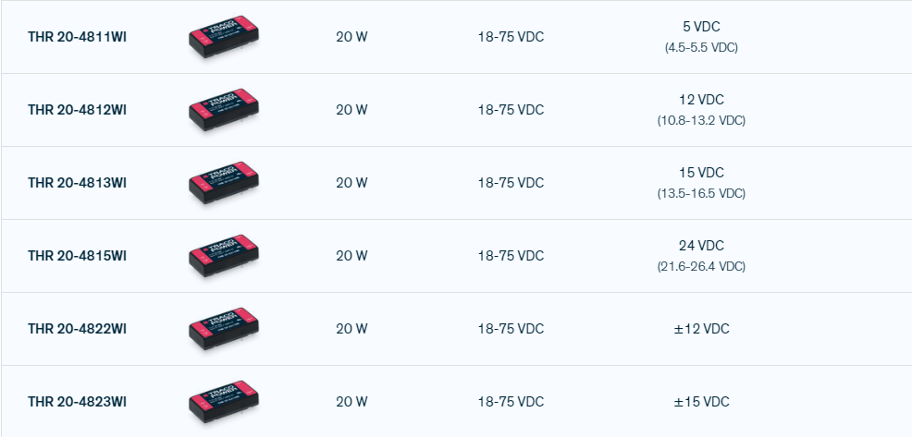Click the 20 W value for THR 20-4811WI

351,37
